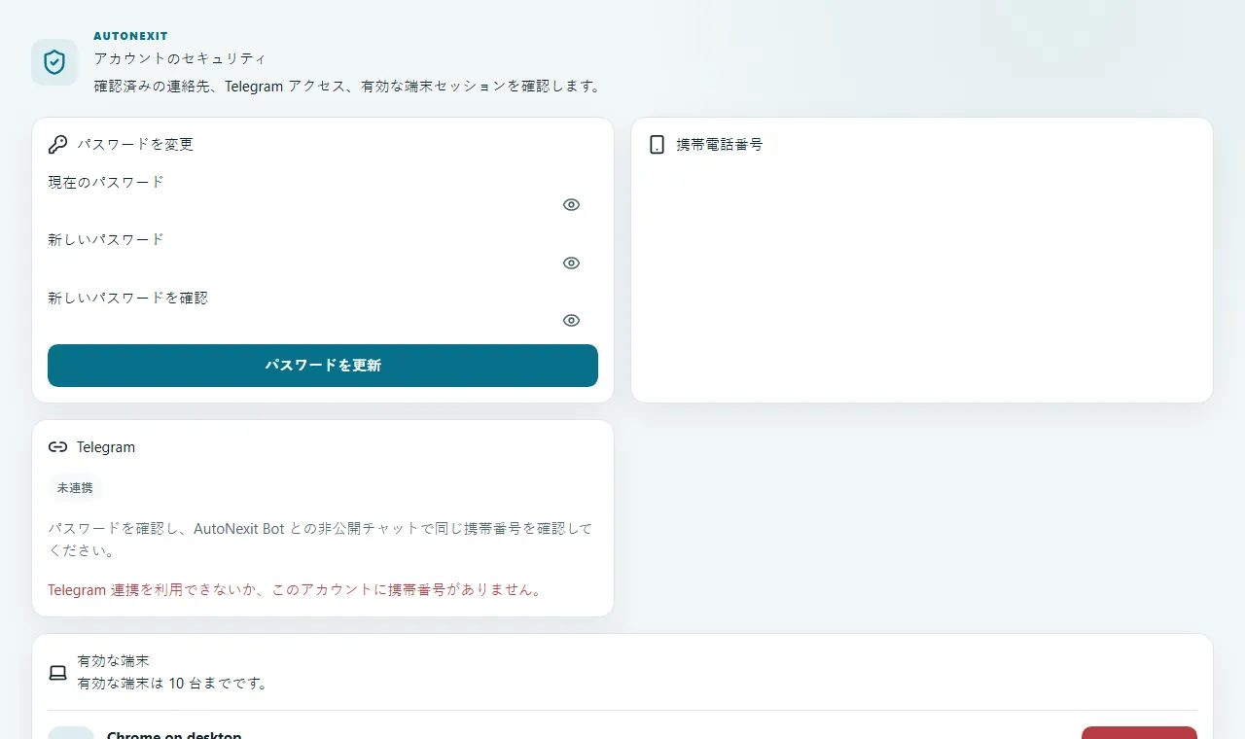Click the 新しいパスワードを確認 label
This screenshot has width=1245, height=739.
[x=128, y=298]
